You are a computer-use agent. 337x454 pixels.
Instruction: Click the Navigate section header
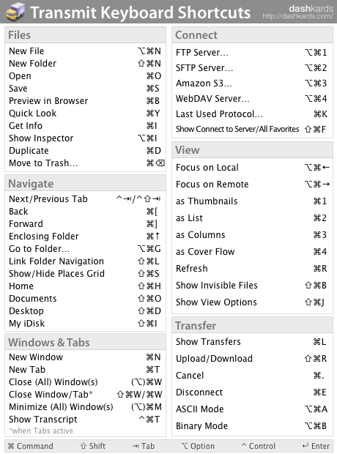pos(85,184)
